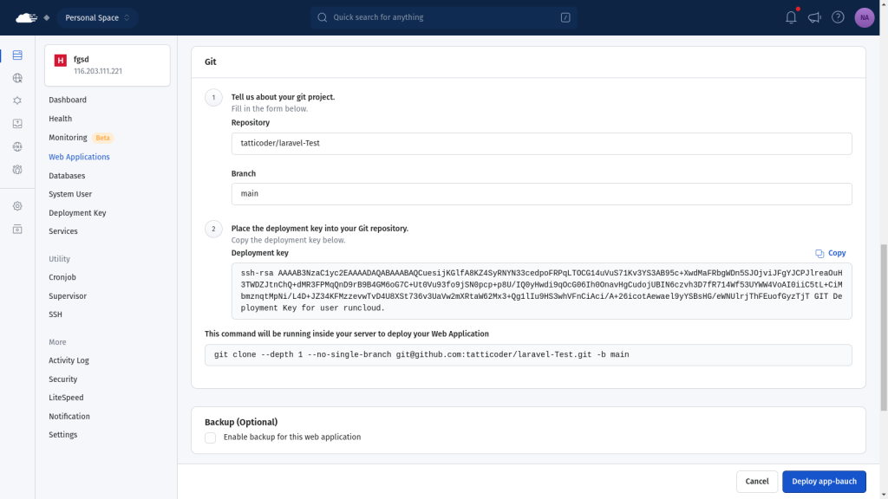Focus the quick search box

tap(443, 17)
